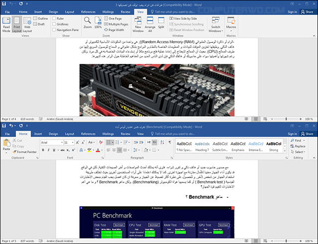
Task: Toggle subscript formatting
Action: point(68,150)
